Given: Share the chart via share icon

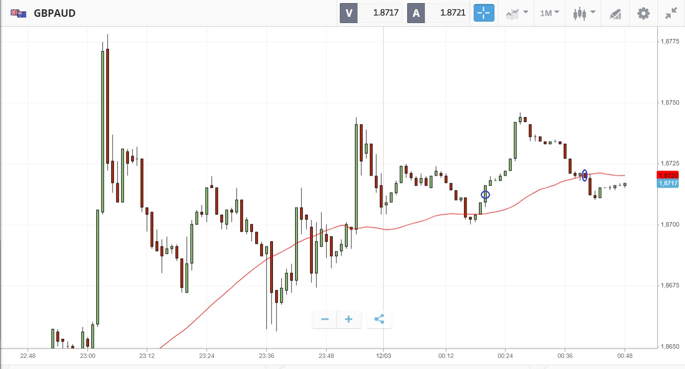Looking at the screenshot, I should tap(379, 319).
